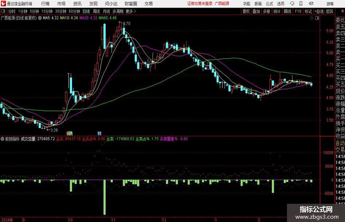Select the 多周期 multi-period tab
The width and height of the screenshot is (345, 222).
[x=118, y=11]
